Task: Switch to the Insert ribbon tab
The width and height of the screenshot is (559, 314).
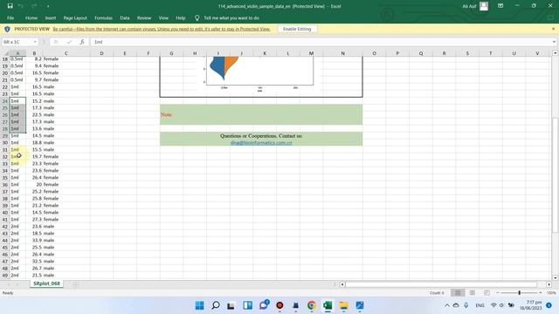Action: tap(51, 17)
